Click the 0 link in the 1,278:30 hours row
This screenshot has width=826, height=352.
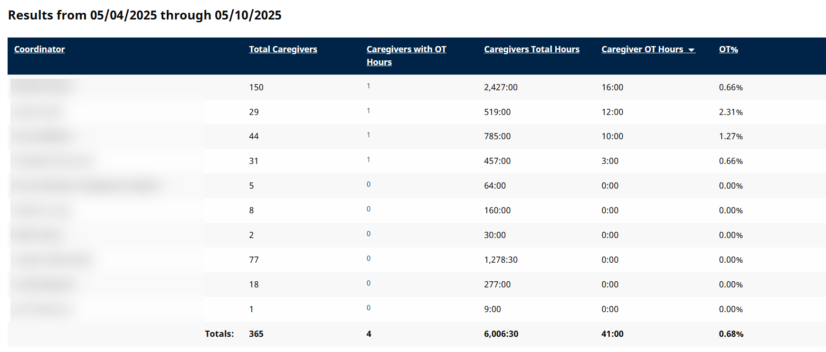click(368, 258)
